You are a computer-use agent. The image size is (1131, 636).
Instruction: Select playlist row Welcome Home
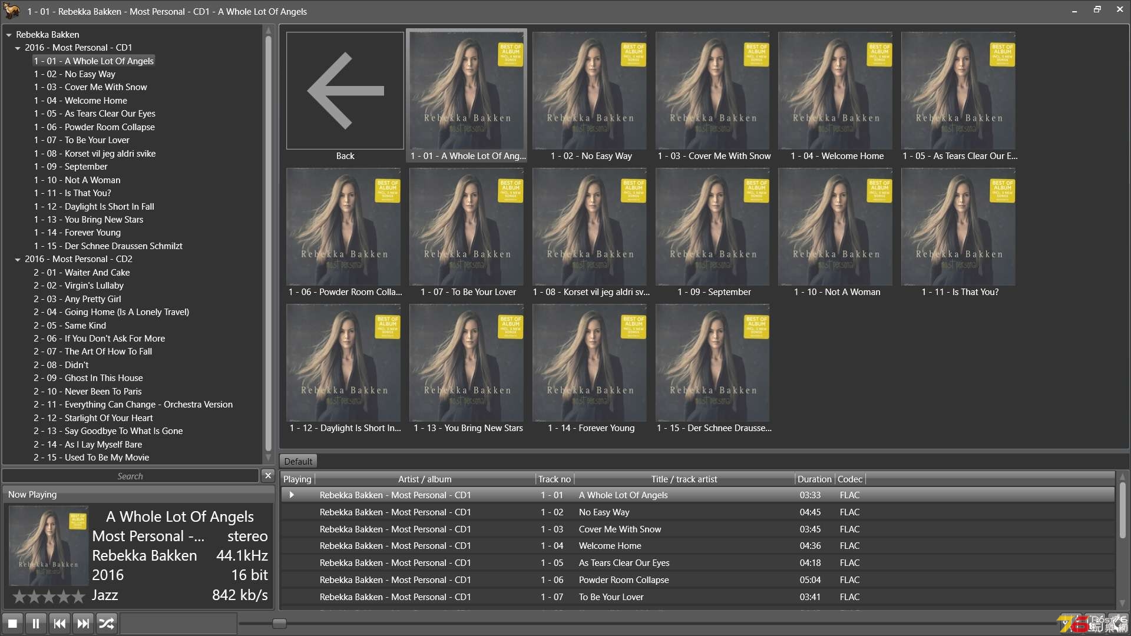pyautogui.click(x=697, y=546)
